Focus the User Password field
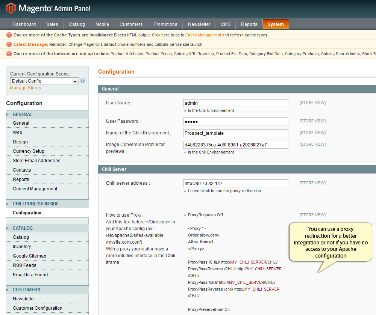Image resolution: width=376 pixels, height=315 pixels. point(235,121)
